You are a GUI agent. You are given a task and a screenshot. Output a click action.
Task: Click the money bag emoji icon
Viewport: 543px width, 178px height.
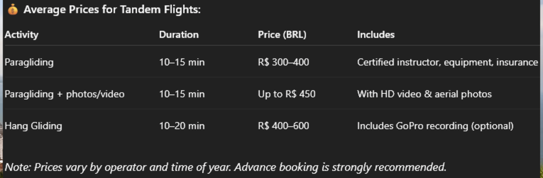13,10
